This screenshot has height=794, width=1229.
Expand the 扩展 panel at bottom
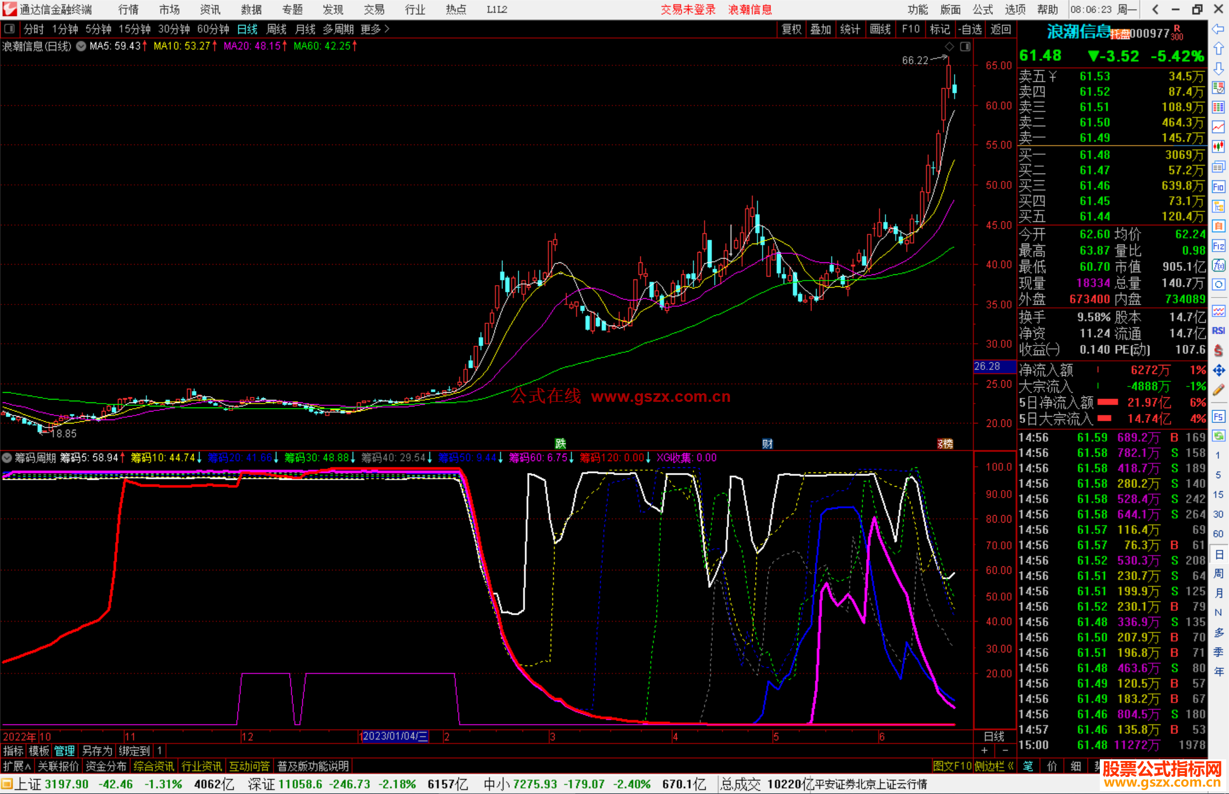pyautogui.click(x=17, y=766)
